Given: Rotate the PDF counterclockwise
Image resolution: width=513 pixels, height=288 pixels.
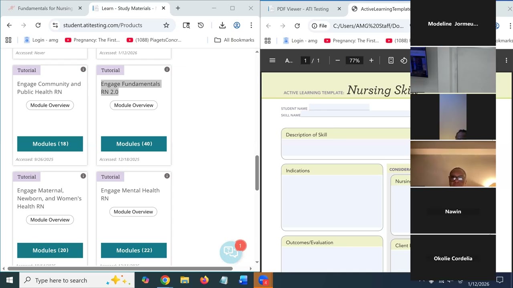Looking at the screenshot, I should click(404, 60).
